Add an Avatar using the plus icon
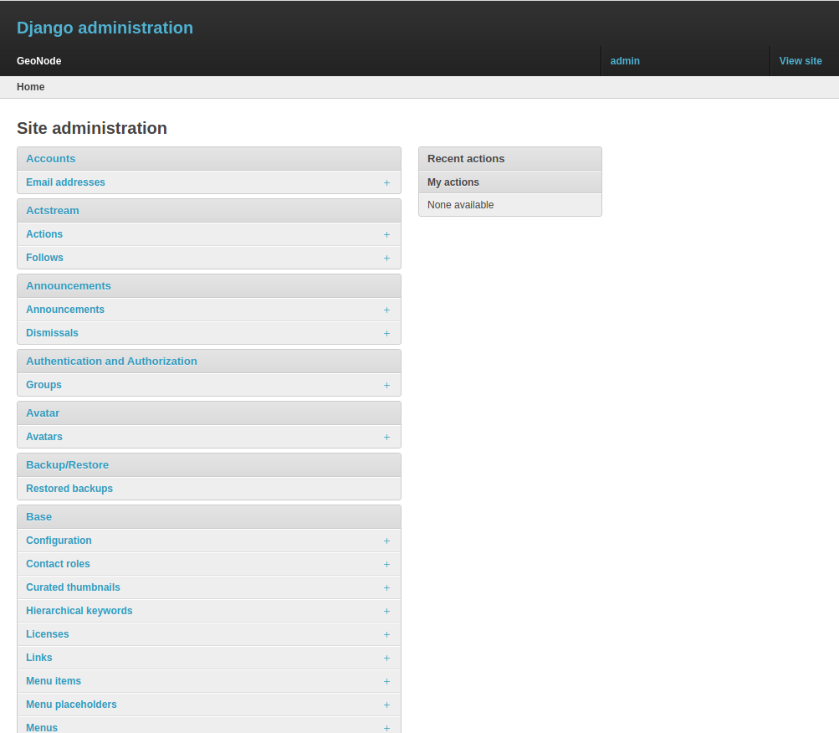The image size is (839, 733). [x=386, y=437]
